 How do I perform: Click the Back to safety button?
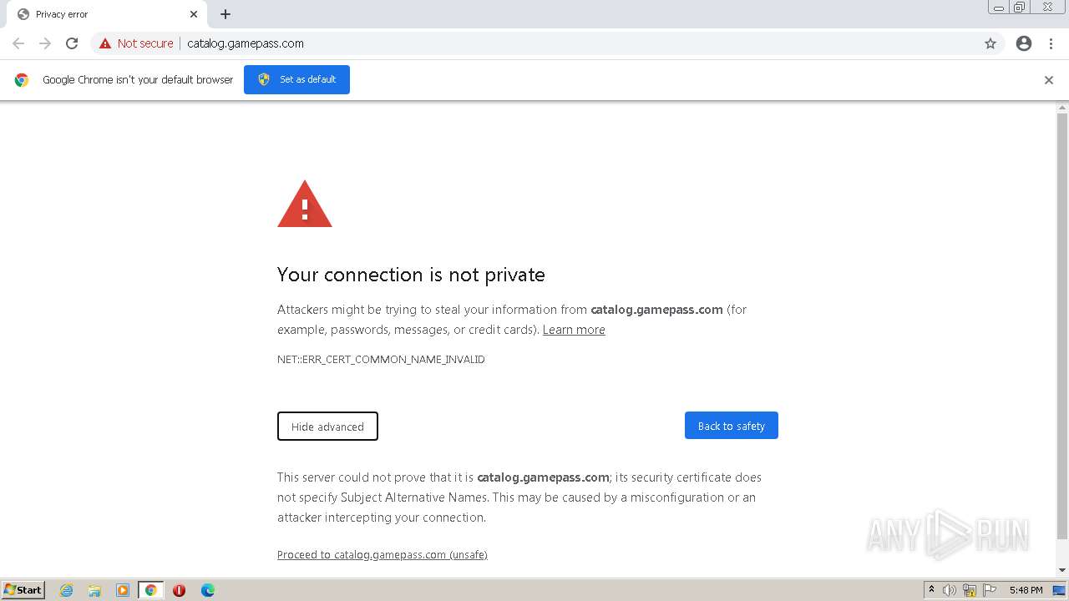coord(731,426)
